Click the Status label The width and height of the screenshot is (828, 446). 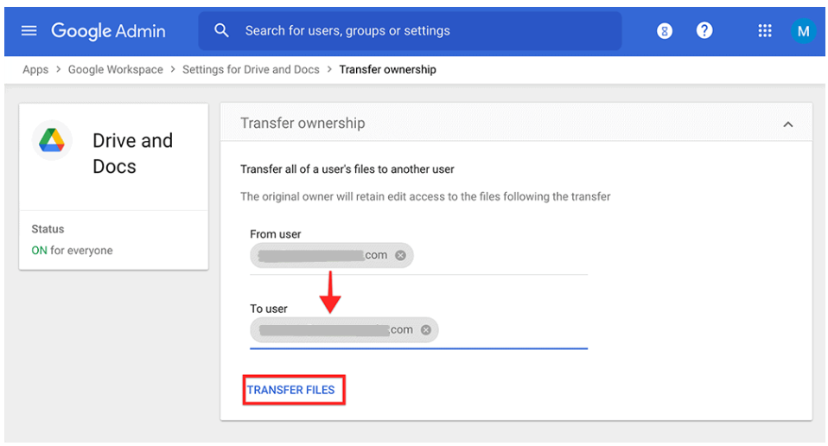(48, 229)
